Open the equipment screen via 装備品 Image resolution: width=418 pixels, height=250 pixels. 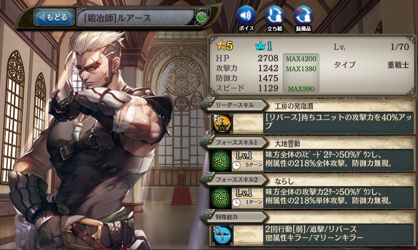coord(303,18)
